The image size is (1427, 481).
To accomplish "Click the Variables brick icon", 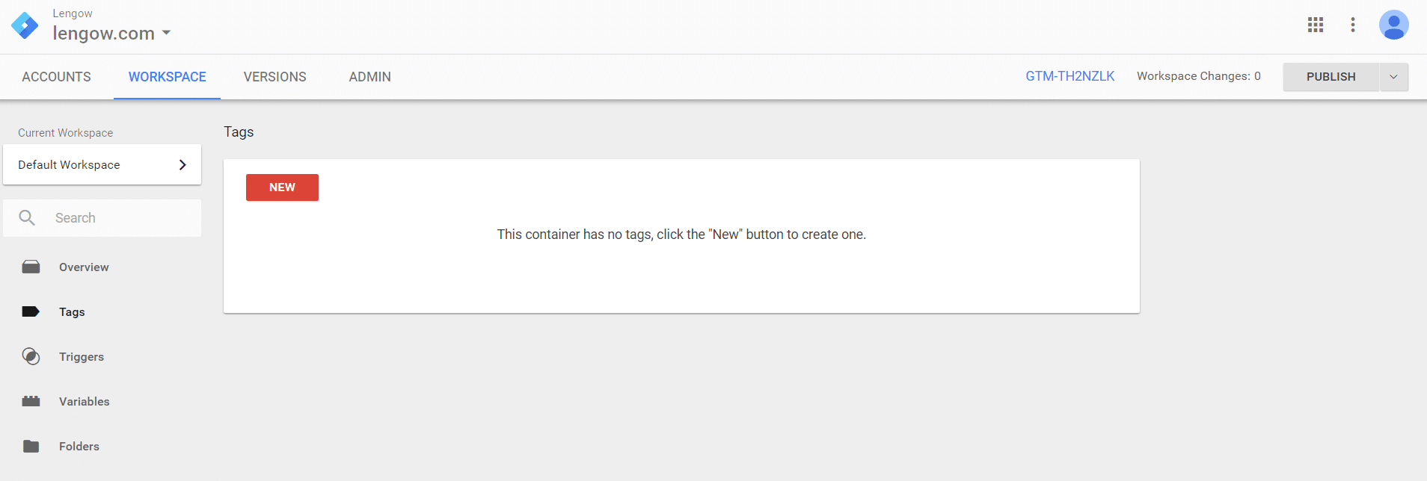I will point(31,401).
